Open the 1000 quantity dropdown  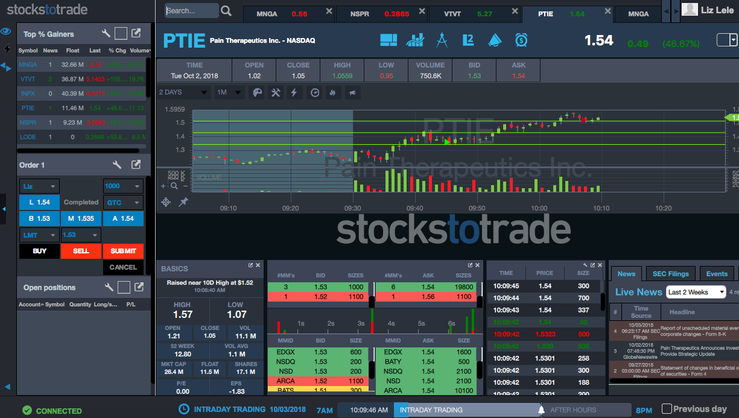tap(123, 186)
